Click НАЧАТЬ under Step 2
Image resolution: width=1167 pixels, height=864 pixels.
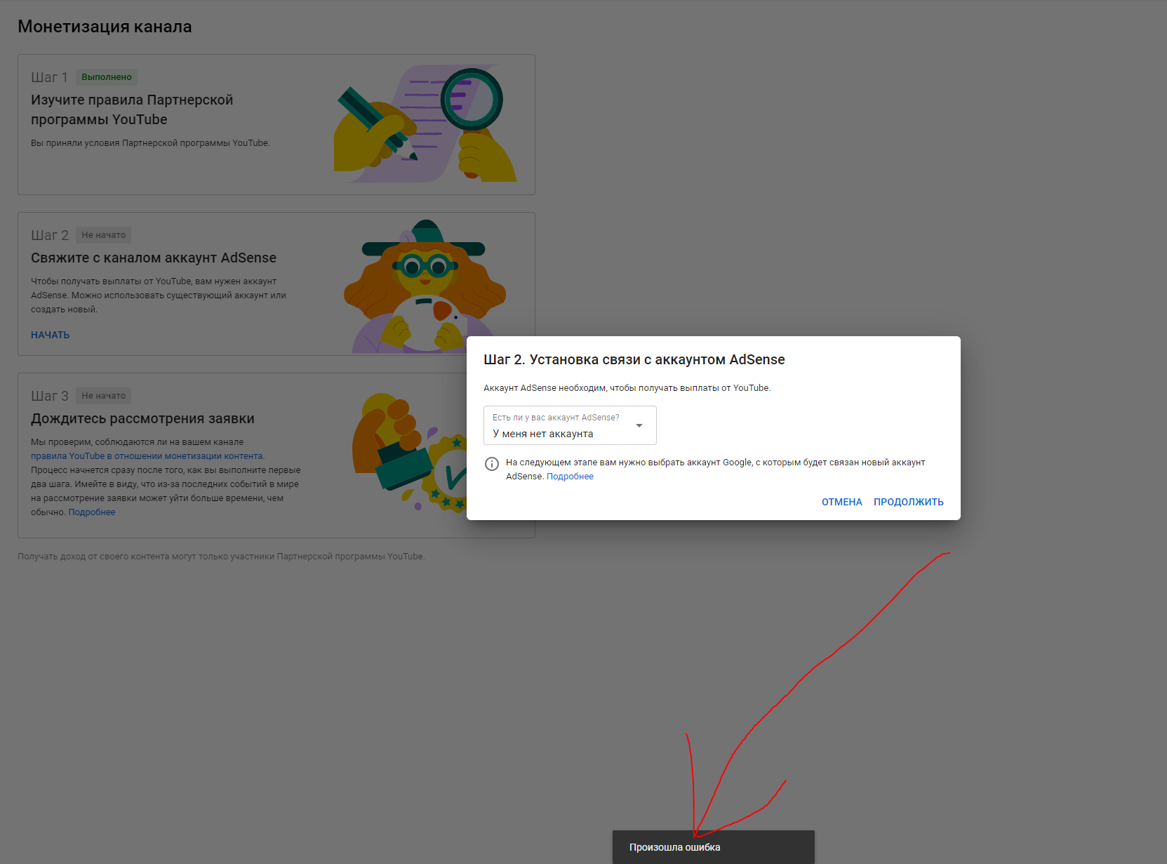point(51,335)
